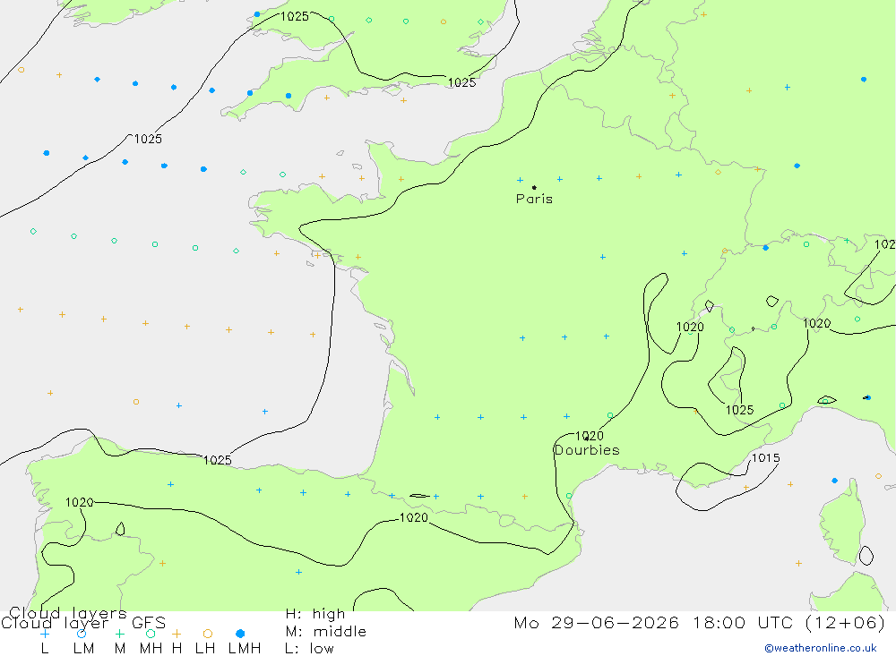Select the Paris city label

(x=534, y=199)
